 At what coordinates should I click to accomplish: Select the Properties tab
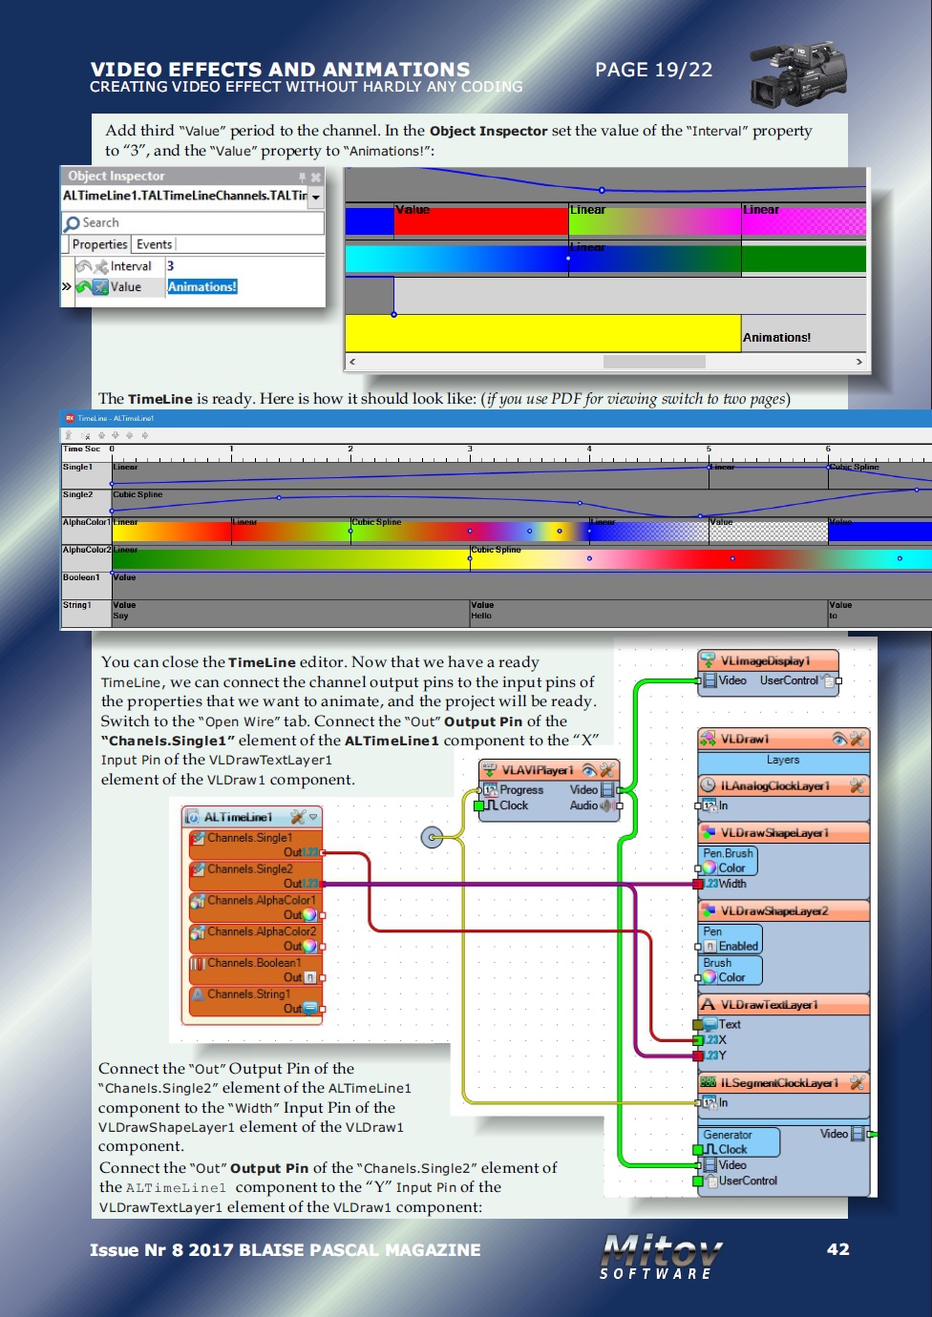(99, 243)
